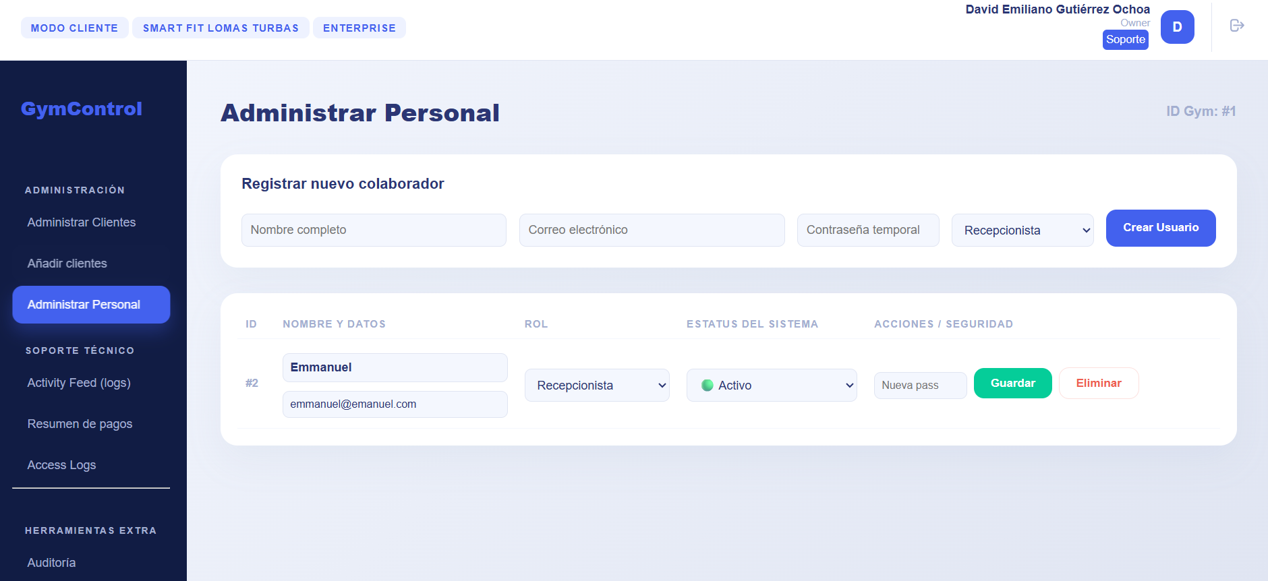Image resolution: width=1268 pixels, height=581 pixels.
Task: Click ACCIONES / SEGURIDAD column header
Action: click(x=944, y=324)
